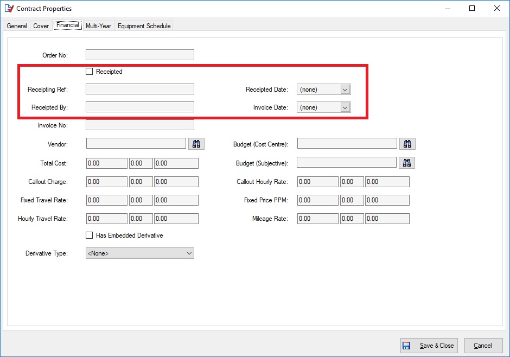This screenshot has width=510, height=357.
Task: Open the Invoice Date dropdown
Action: 345,107
